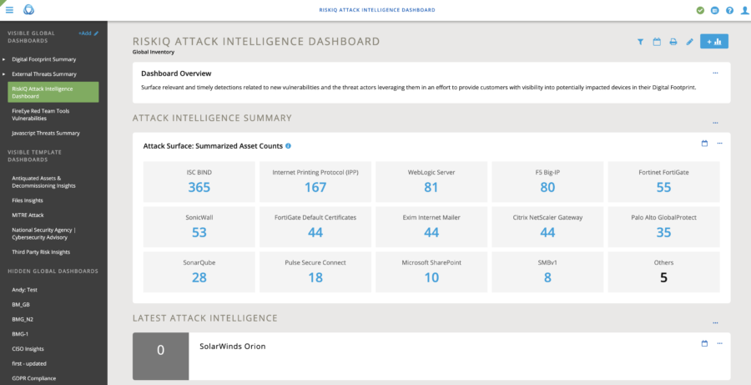
Task: Select RiskIQ Attack Intelligence Dashboard item
Action: [x=53, y=93]
